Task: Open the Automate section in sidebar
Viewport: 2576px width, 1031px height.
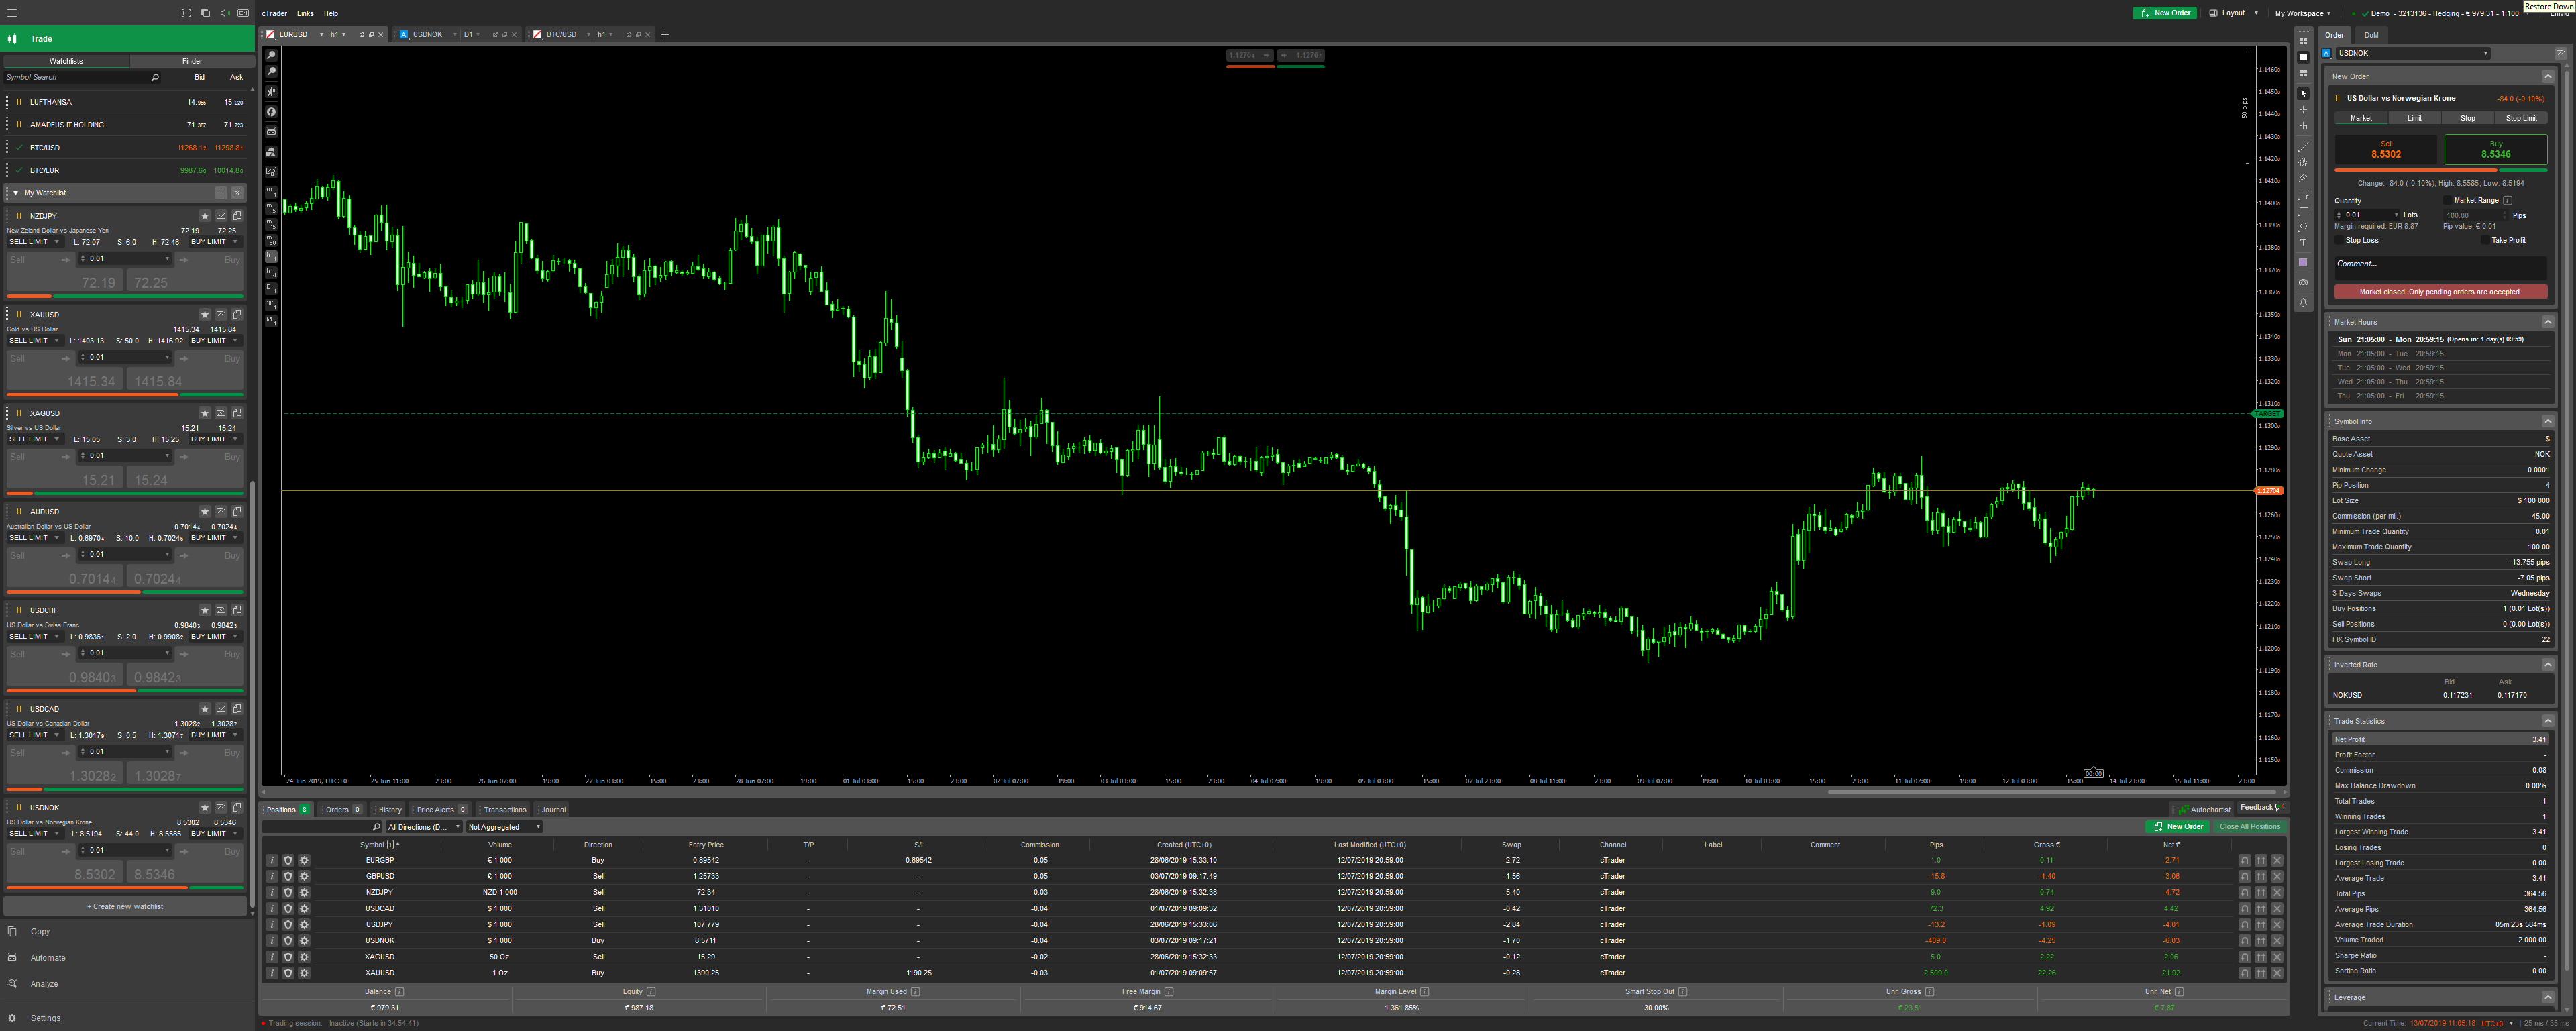Action: (47, 958)
